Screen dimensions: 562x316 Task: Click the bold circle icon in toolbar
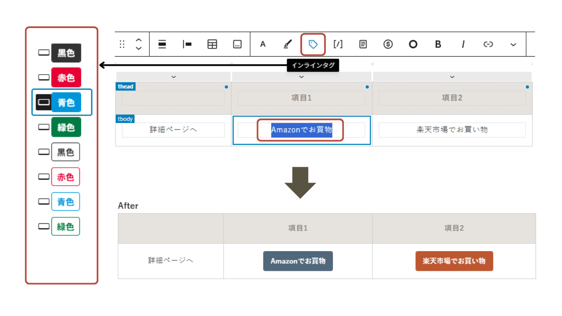(x=413, y=44)
